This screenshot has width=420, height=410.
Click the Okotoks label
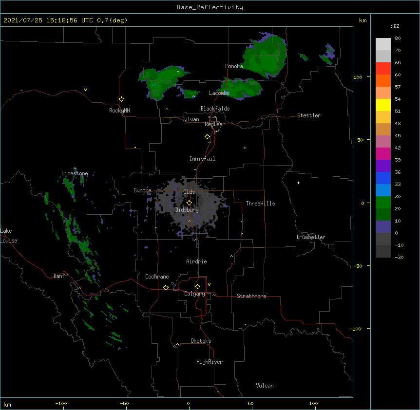(x=201, y=341)
